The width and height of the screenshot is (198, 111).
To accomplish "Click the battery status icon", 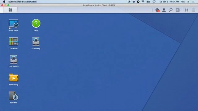I will click(148, 2).
